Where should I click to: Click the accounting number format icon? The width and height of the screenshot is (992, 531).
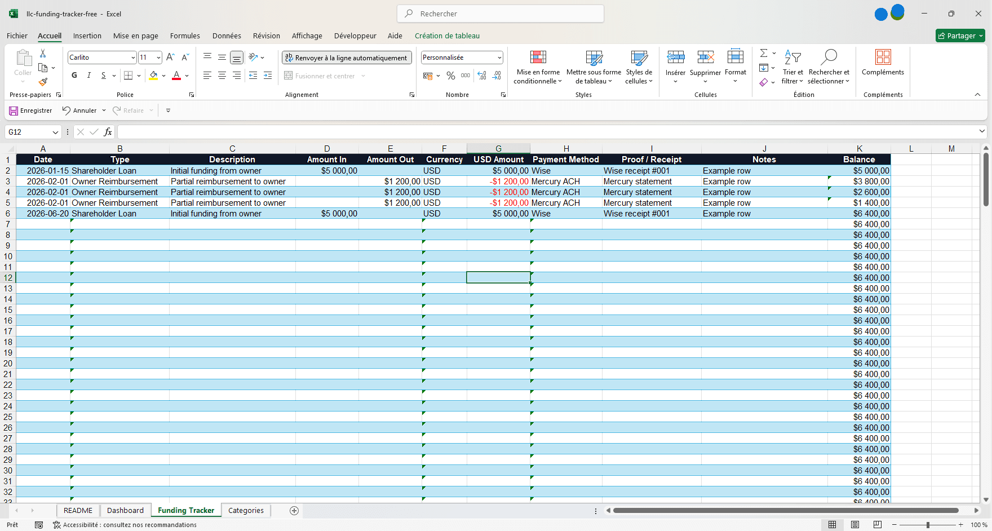[x=428, y=76]
